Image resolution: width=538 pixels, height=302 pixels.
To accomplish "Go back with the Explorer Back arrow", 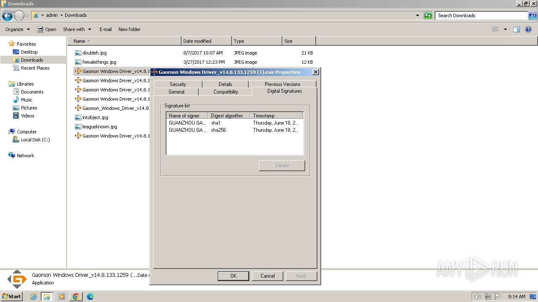I will pos(7,16).
